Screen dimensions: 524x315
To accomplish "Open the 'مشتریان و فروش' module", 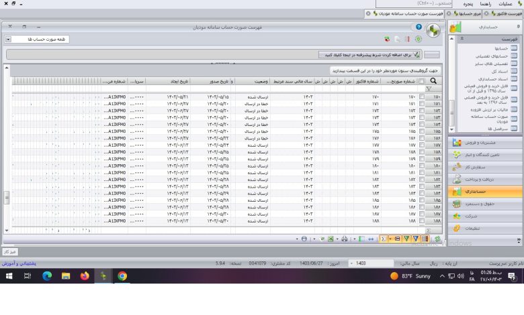I will pos(480,142).
